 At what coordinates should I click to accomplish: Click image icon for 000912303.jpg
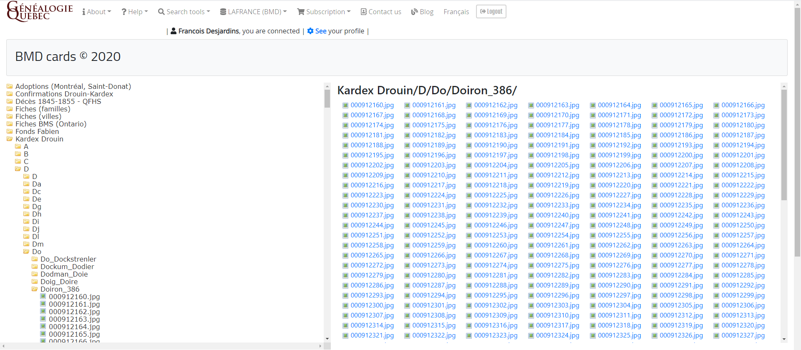point(531,306)
